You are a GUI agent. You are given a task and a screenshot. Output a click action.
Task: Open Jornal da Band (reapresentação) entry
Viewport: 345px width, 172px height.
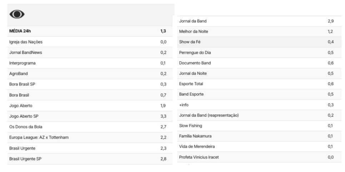tap(259, 115)
